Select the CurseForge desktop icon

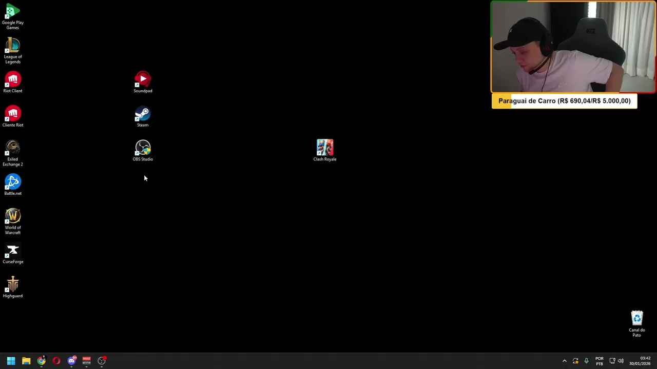coord(13,254)
